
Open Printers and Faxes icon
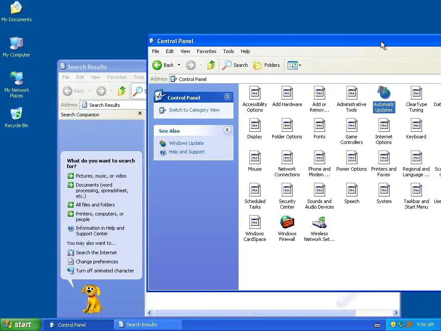(384, 164)
